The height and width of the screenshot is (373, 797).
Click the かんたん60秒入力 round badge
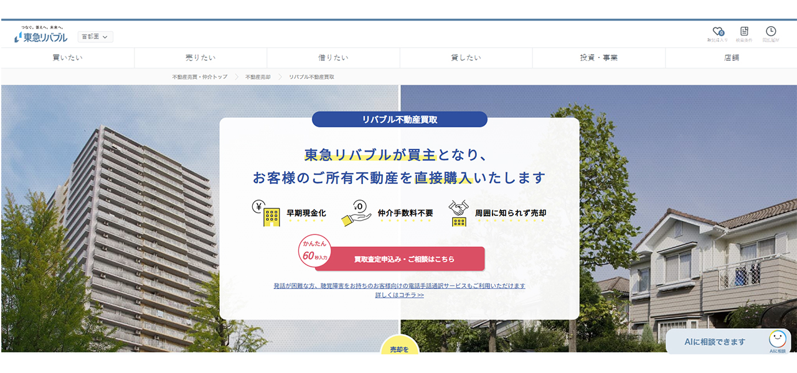314,250
